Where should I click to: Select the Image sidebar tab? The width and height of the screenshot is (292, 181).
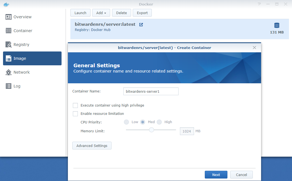(x=32, y=58)
